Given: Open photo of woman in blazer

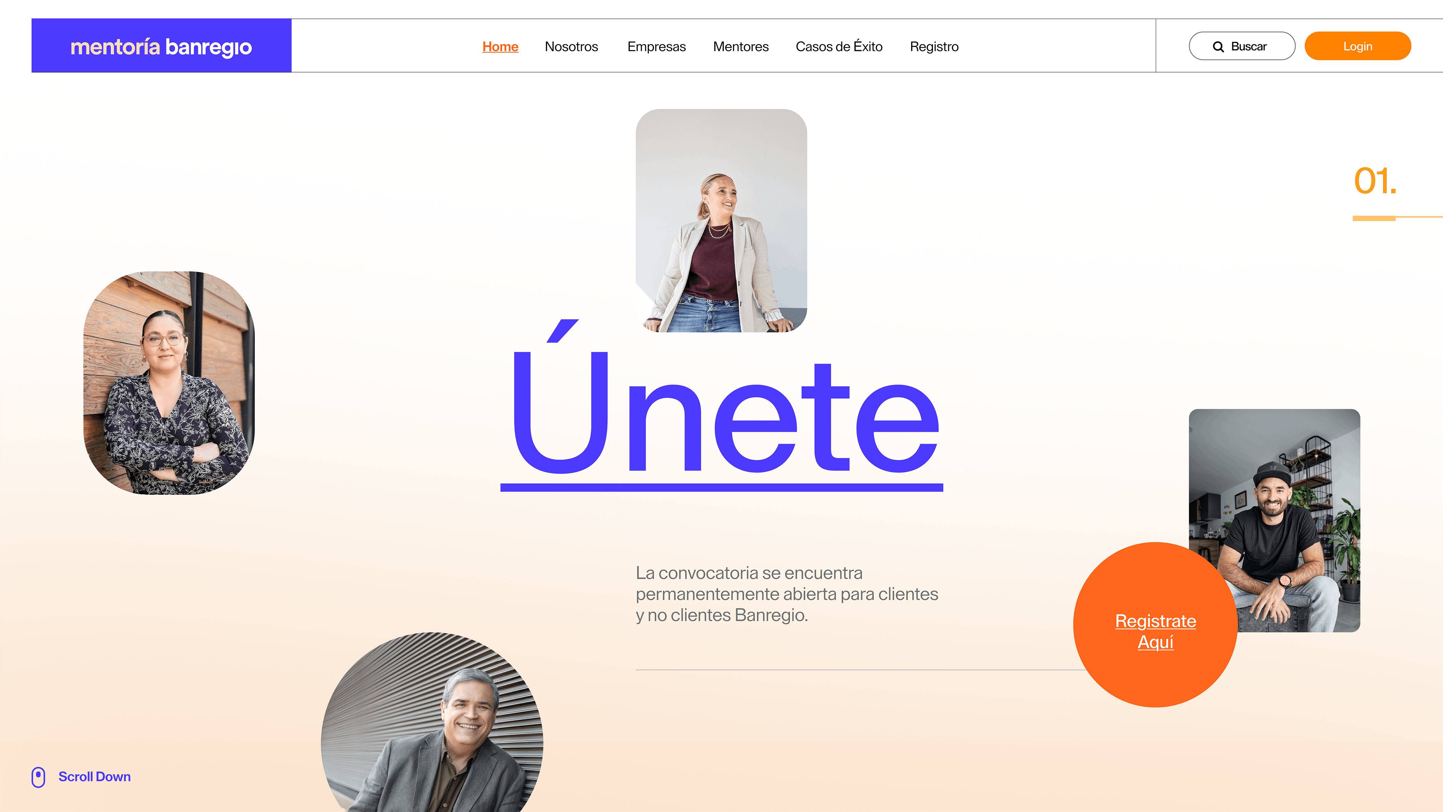Looking at the screenshot, I should (721, 220).
